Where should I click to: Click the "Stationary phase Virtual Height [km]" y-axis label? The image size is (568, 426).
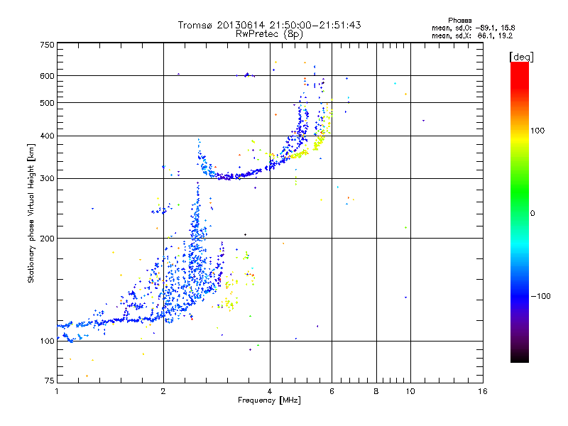point(31,213)
